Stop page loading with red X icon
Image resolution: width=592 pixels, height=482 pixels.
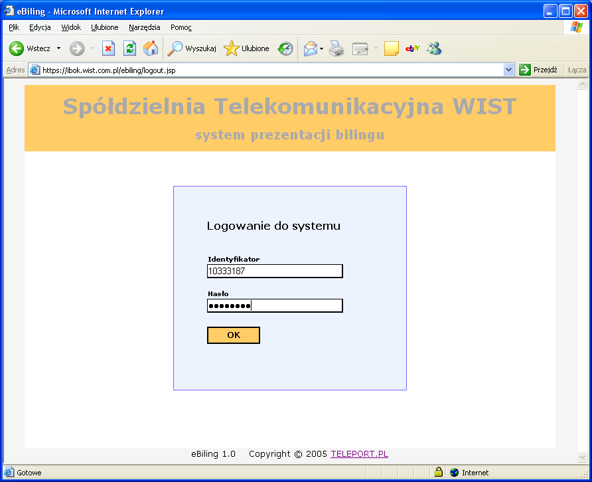point(108,48)
